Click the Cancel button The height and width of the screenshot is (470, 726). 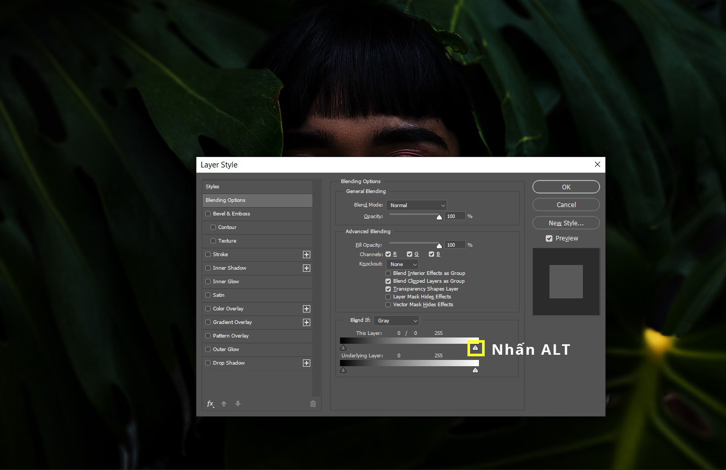click(566, 205)
